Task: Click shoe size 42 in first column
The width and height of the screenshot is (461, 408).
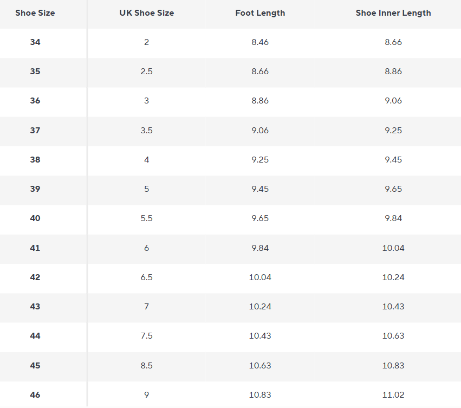Action: pyautogui.click(x=35, y=277)
